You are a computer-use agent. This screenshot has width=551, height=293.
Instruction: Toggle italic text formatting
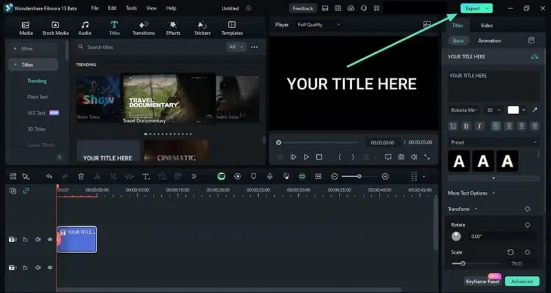pos(479,126)
